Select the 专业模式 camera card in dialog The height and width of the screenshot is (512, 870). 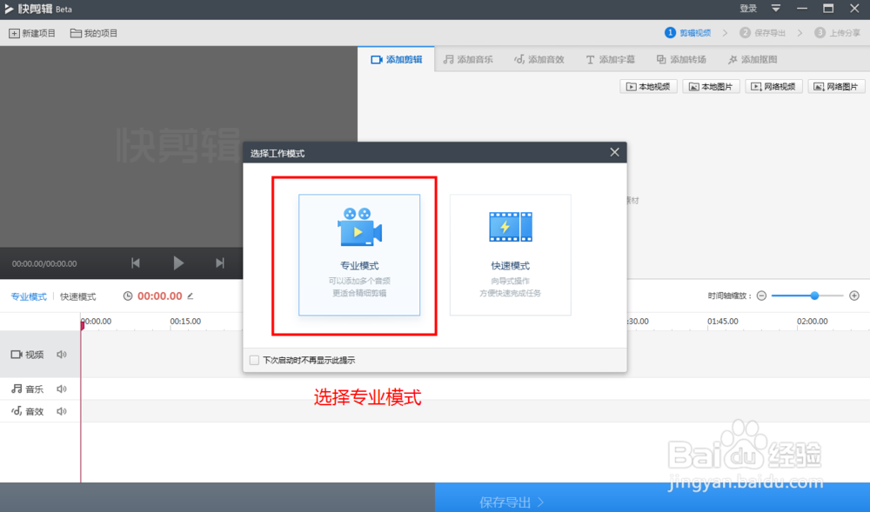tap(359, 255)
